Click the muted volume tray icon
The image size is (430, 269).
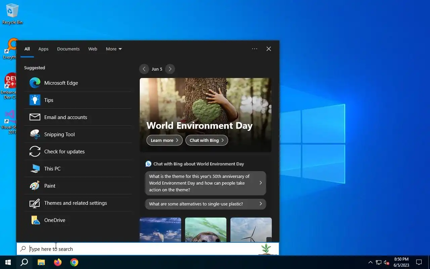387,262
